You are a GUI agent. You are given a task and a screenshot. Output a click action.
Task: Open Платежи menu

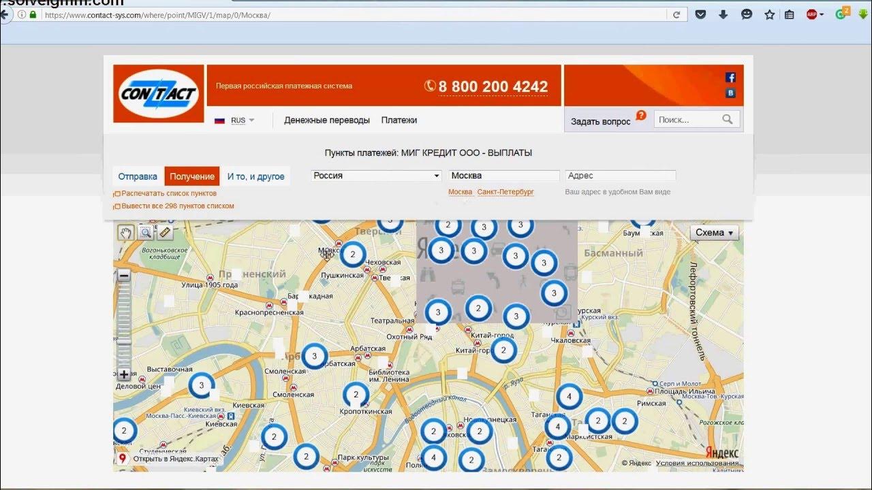click(399, 120)
